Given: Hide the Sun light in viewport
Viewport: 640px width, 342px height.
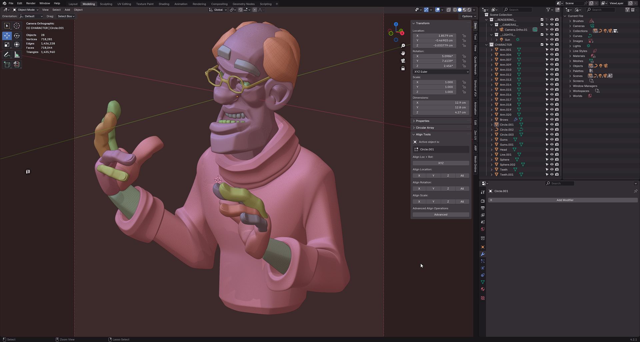Looking at the screenshot, I should tap(552, 40).
